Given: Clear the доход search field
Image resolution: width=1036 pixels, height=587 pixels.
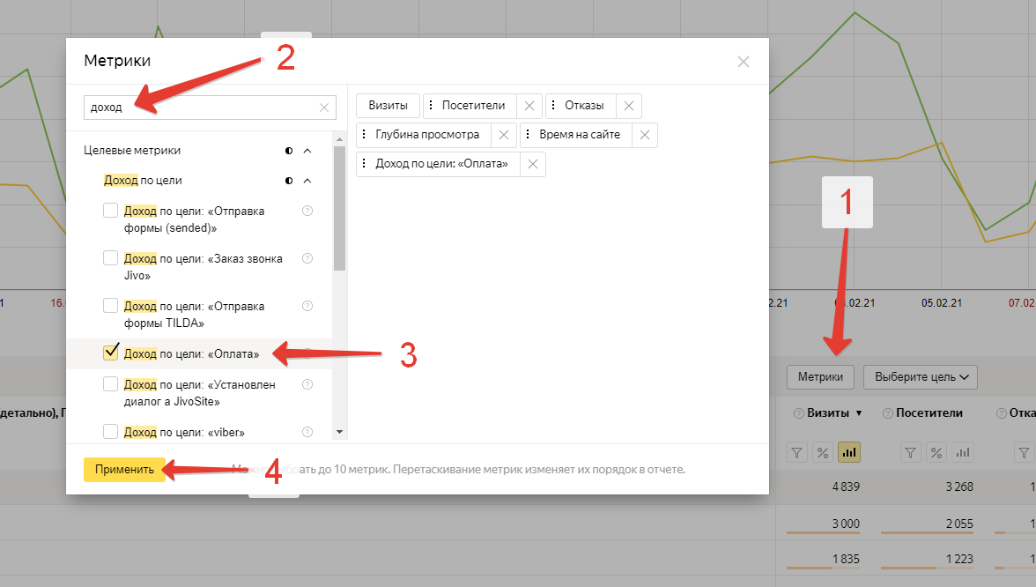Looking at the screenshot, I should pyautogui.click(x=324, y=108).
